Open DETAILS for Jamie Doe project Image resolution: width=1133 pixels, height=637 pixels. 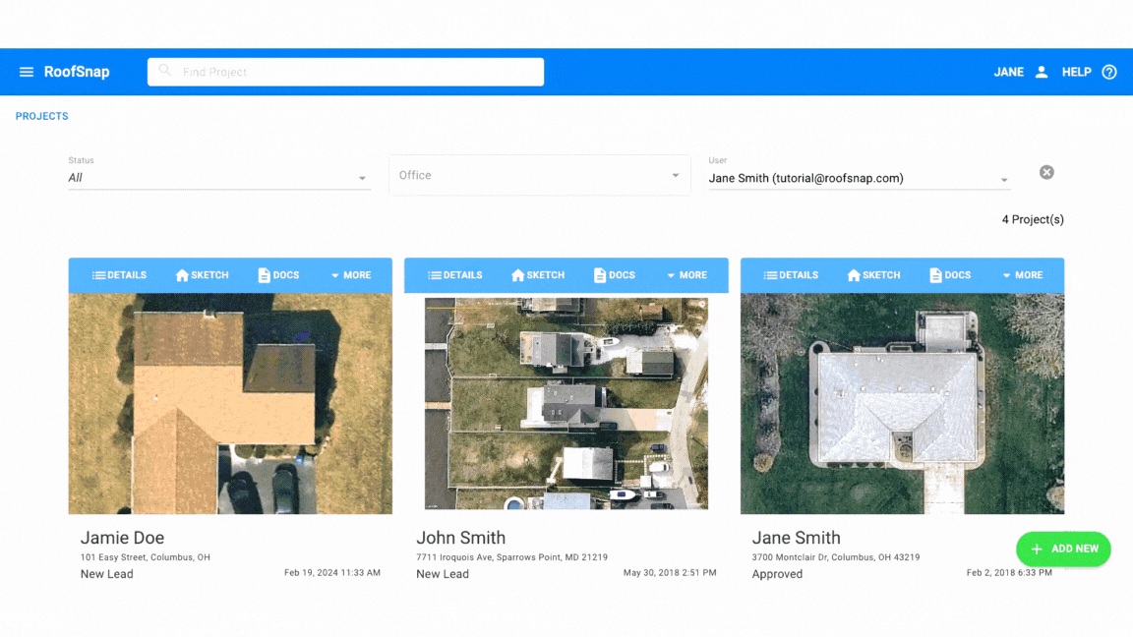(119, 275)
